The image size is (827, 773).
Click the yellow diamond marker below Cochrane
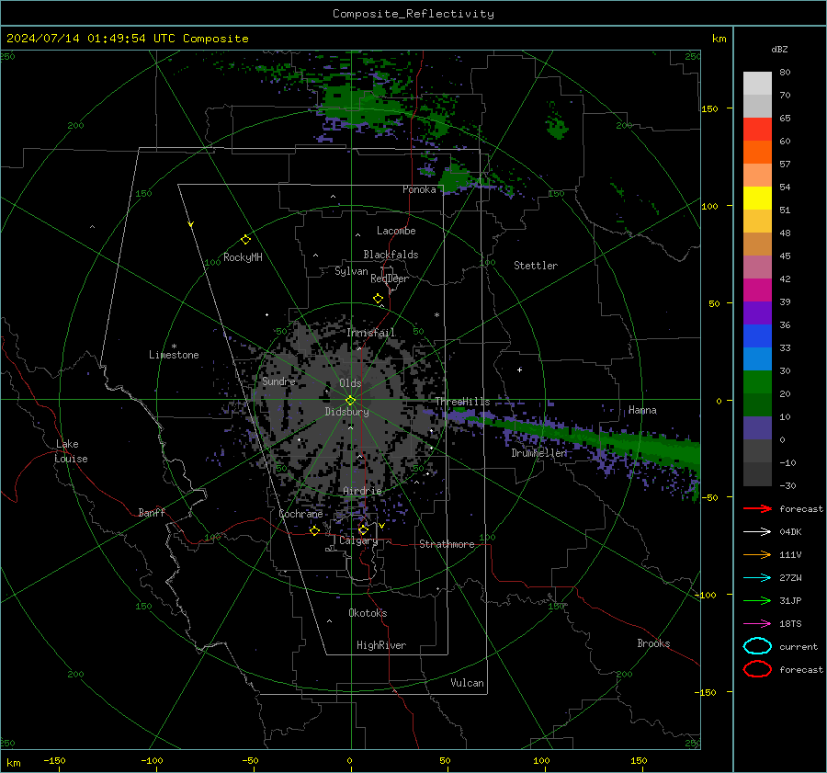tap(314, 530)
